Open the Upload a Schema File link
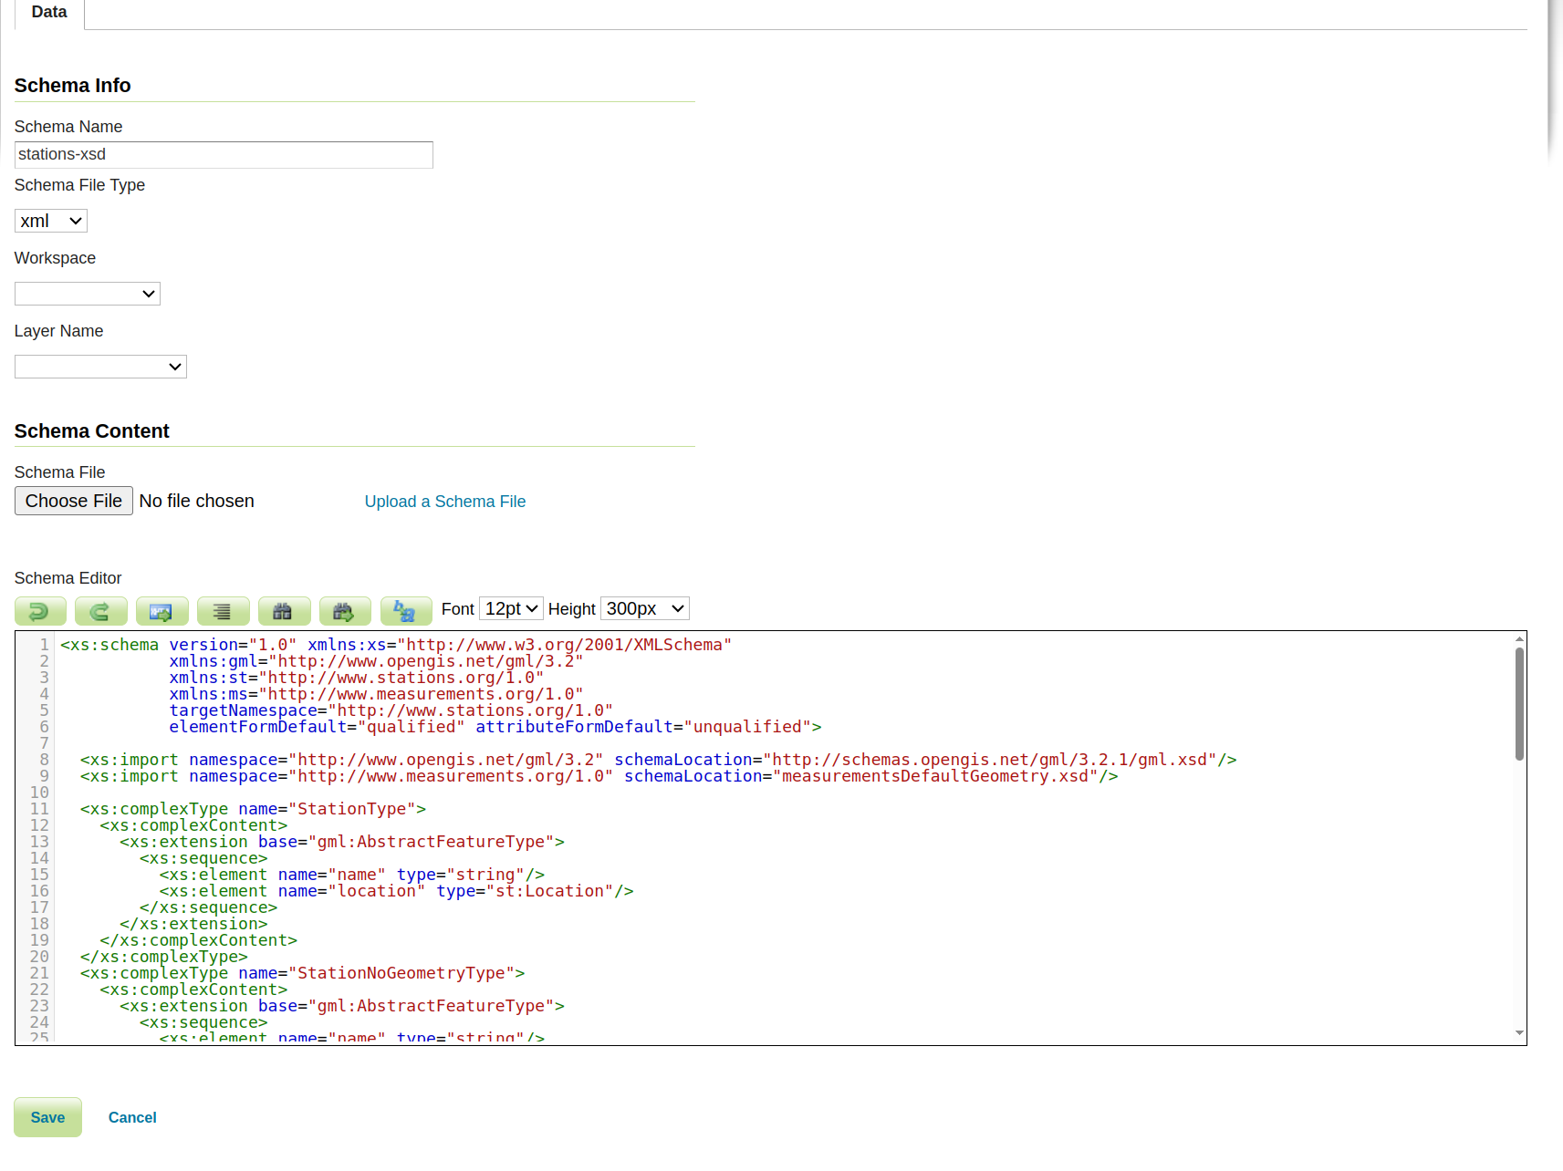The height and width of the screenshot is (1171, 1563). coord(444,501)
